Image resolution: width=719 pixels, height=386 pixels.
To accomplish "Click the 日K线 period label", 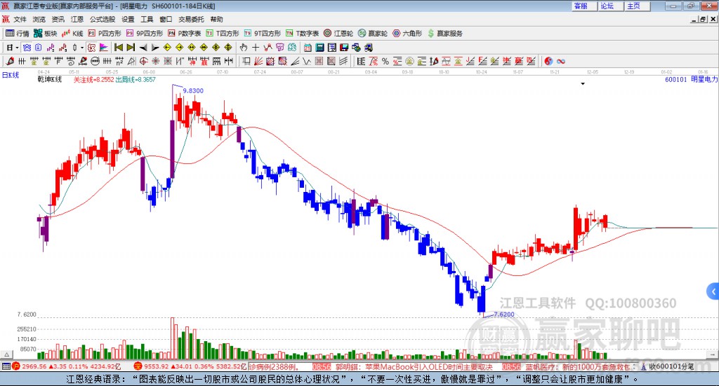I will pyautogui.click(x=11, y=75).
